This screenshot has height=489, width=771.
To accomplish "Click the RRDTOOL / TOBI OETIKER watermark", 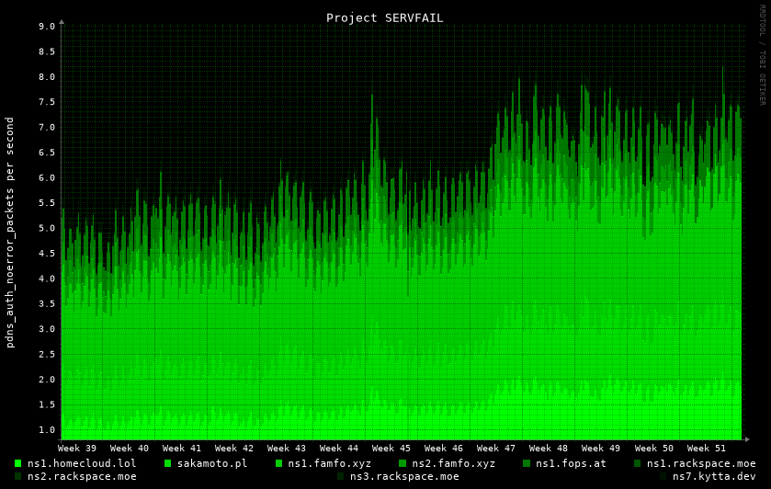I will (762, 55).
